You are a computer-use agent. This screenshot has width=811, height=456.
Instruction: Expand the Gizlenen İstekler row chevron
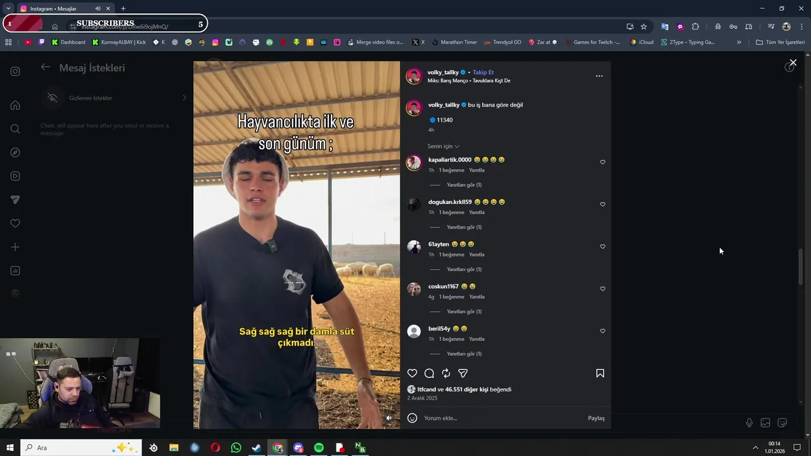[x=184, y=98]
